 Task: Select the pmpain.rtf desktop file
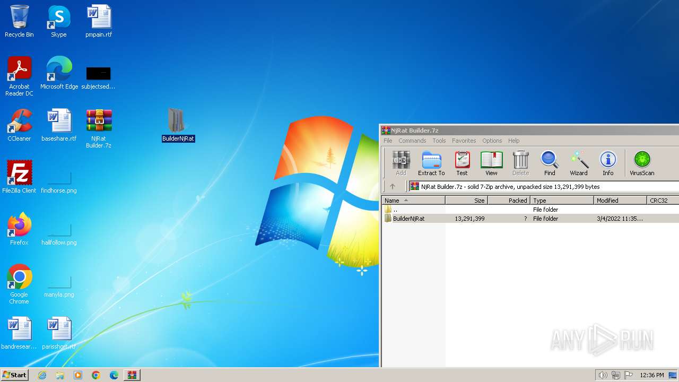coord(99,21)
